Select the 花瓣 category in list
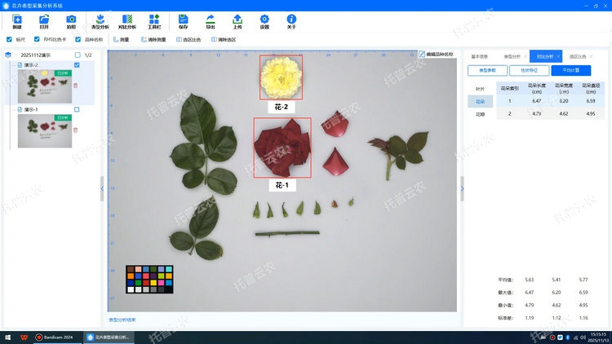 (x=480, y=114)
